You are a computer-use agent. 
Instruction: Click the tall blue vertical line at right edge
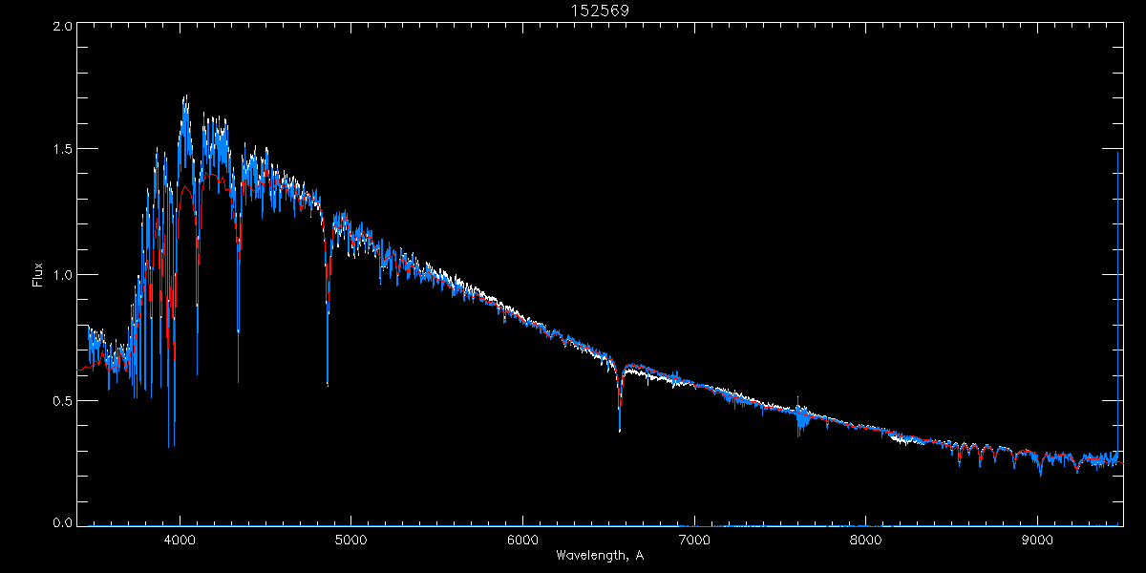click(1117, 334)
